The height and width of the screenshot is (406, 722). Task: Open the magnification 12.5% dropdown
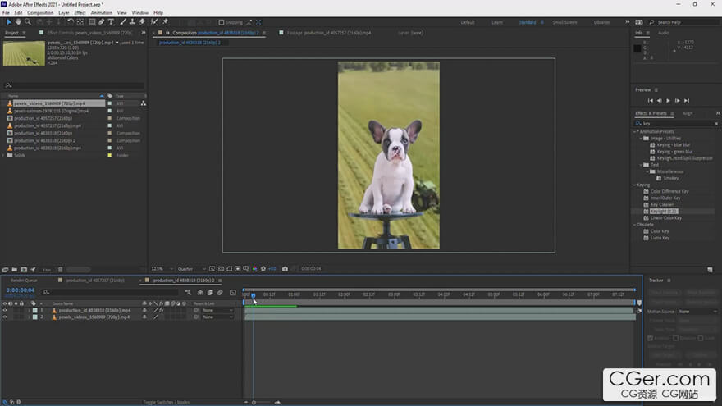click(x=162, y=269)
